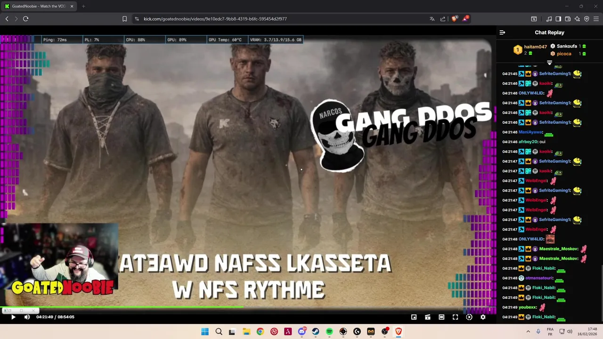
Task: Open Leo AI assistant
Action: (577, 19)
